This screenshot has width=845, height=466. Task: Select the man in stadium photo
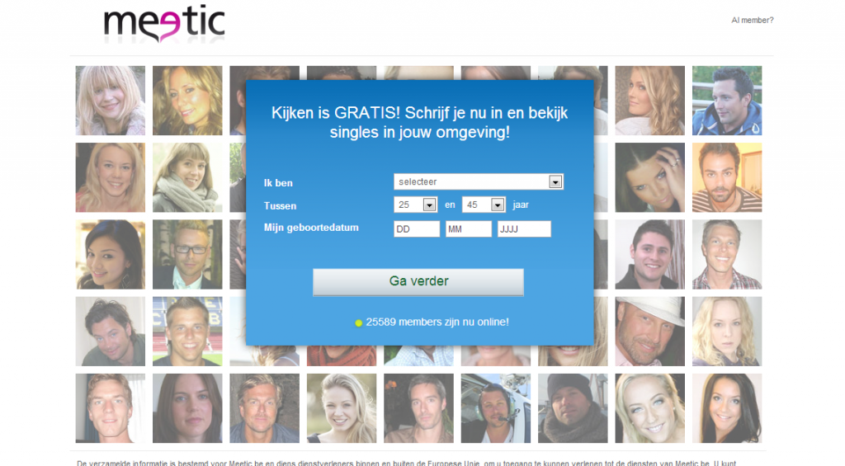(187, 332)
